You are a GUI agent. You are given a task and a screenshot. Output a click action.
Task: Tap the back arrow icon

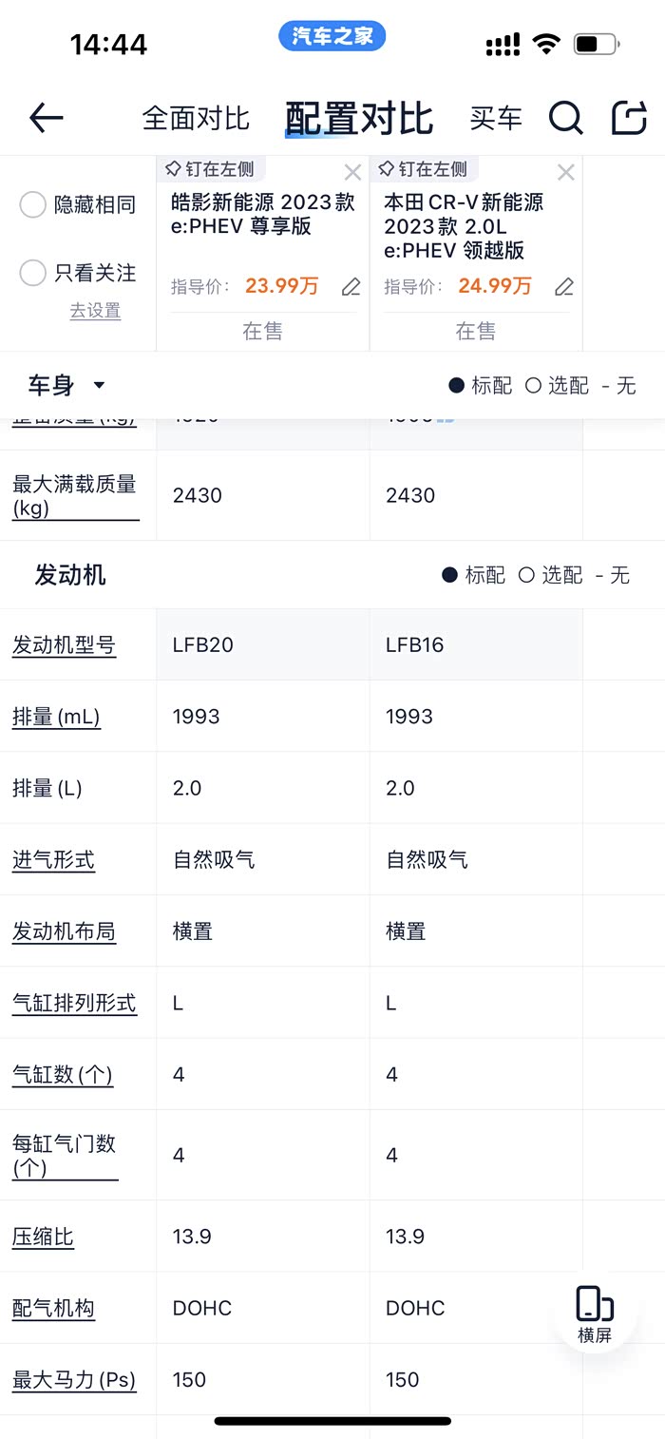tap(46, 118)
